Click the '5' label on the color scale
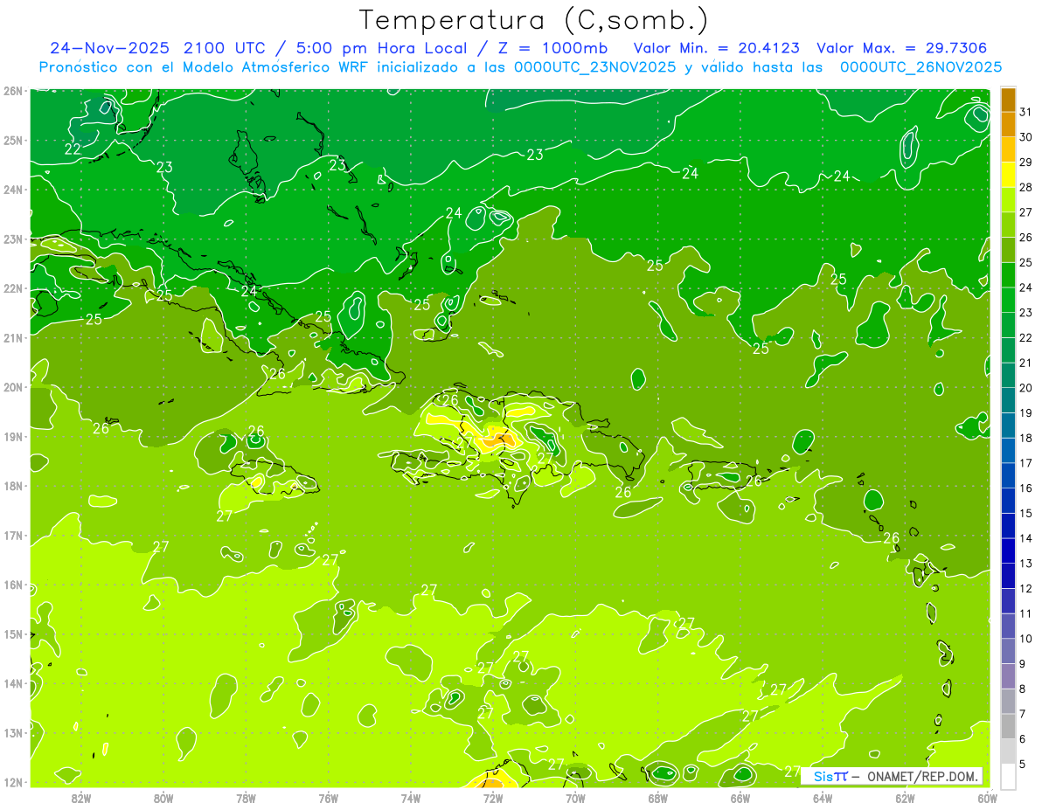 pos(1023,765)
